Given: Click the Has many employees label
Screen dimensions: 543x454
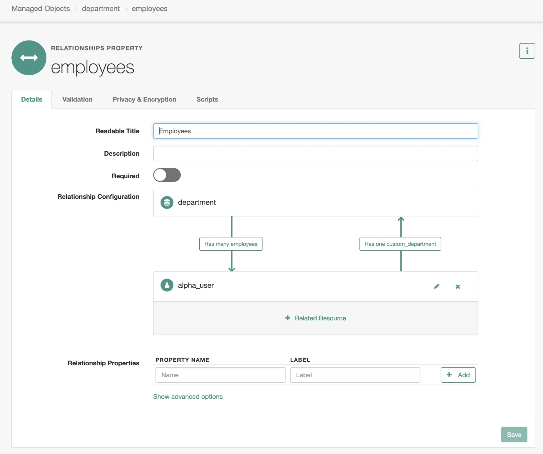Looking at the screenshot, I should (x=231, y=244).
